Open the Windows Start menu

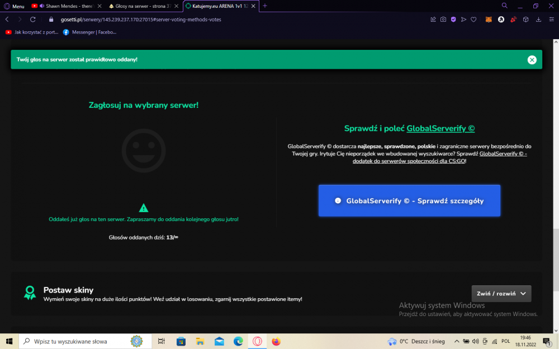[x=9, y=341]
